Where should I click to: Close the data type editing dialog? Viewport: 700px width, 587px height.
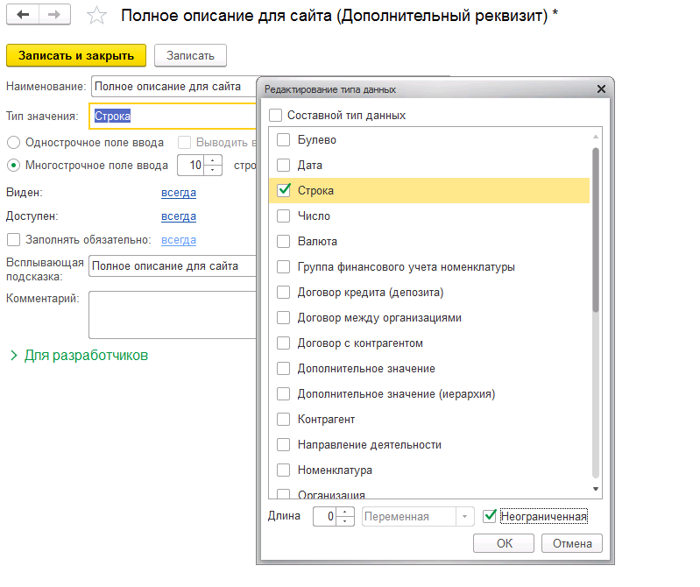[601, 89]
